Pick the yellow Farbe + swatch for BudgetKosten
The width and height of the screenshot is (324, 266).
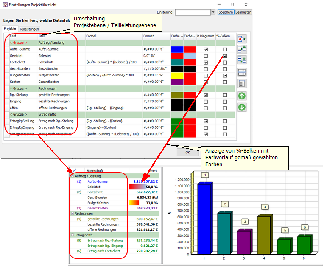pyautogui.click(x=177, y=75)
